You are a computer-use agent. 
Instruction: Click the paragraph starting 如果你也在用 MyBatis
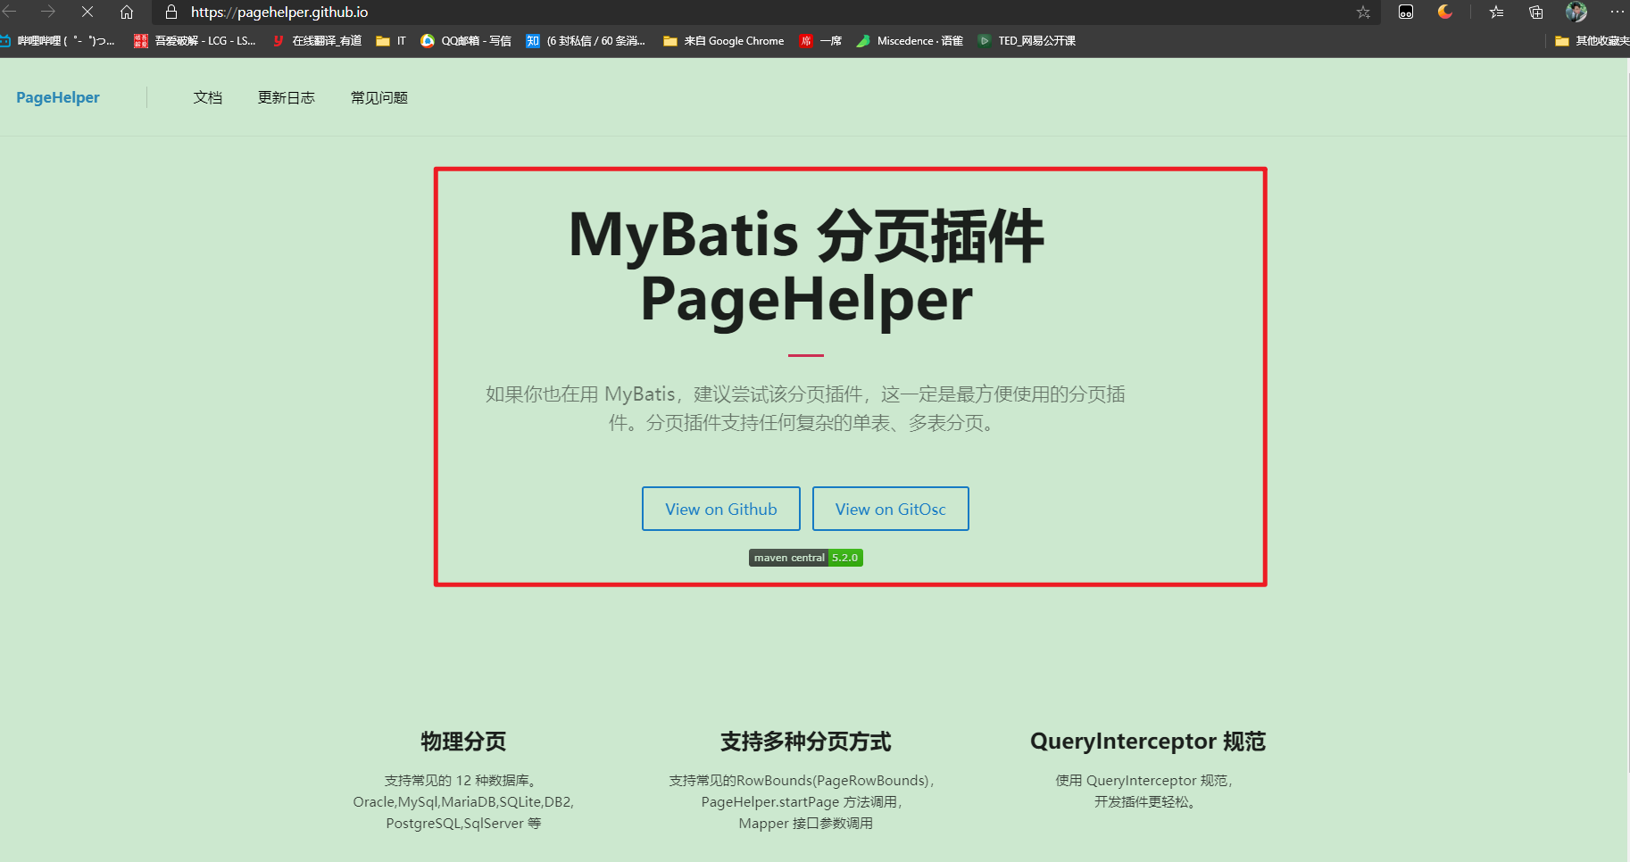click(805, 409)
